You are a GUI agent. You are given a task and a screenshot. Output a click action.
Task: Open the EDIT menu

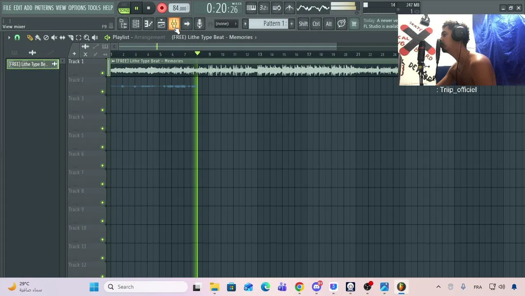click(x=18, y=8)
